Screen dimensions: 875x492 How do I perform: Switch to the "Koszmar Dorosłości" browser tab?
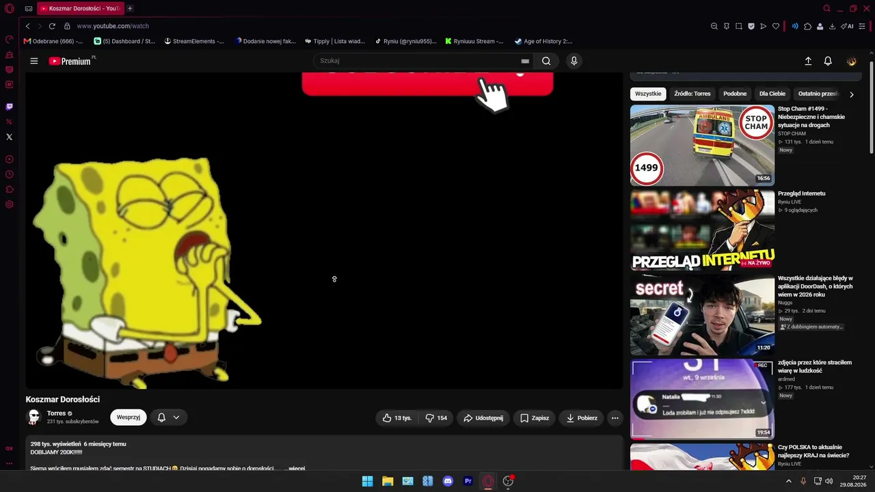[x=80, y=9]
